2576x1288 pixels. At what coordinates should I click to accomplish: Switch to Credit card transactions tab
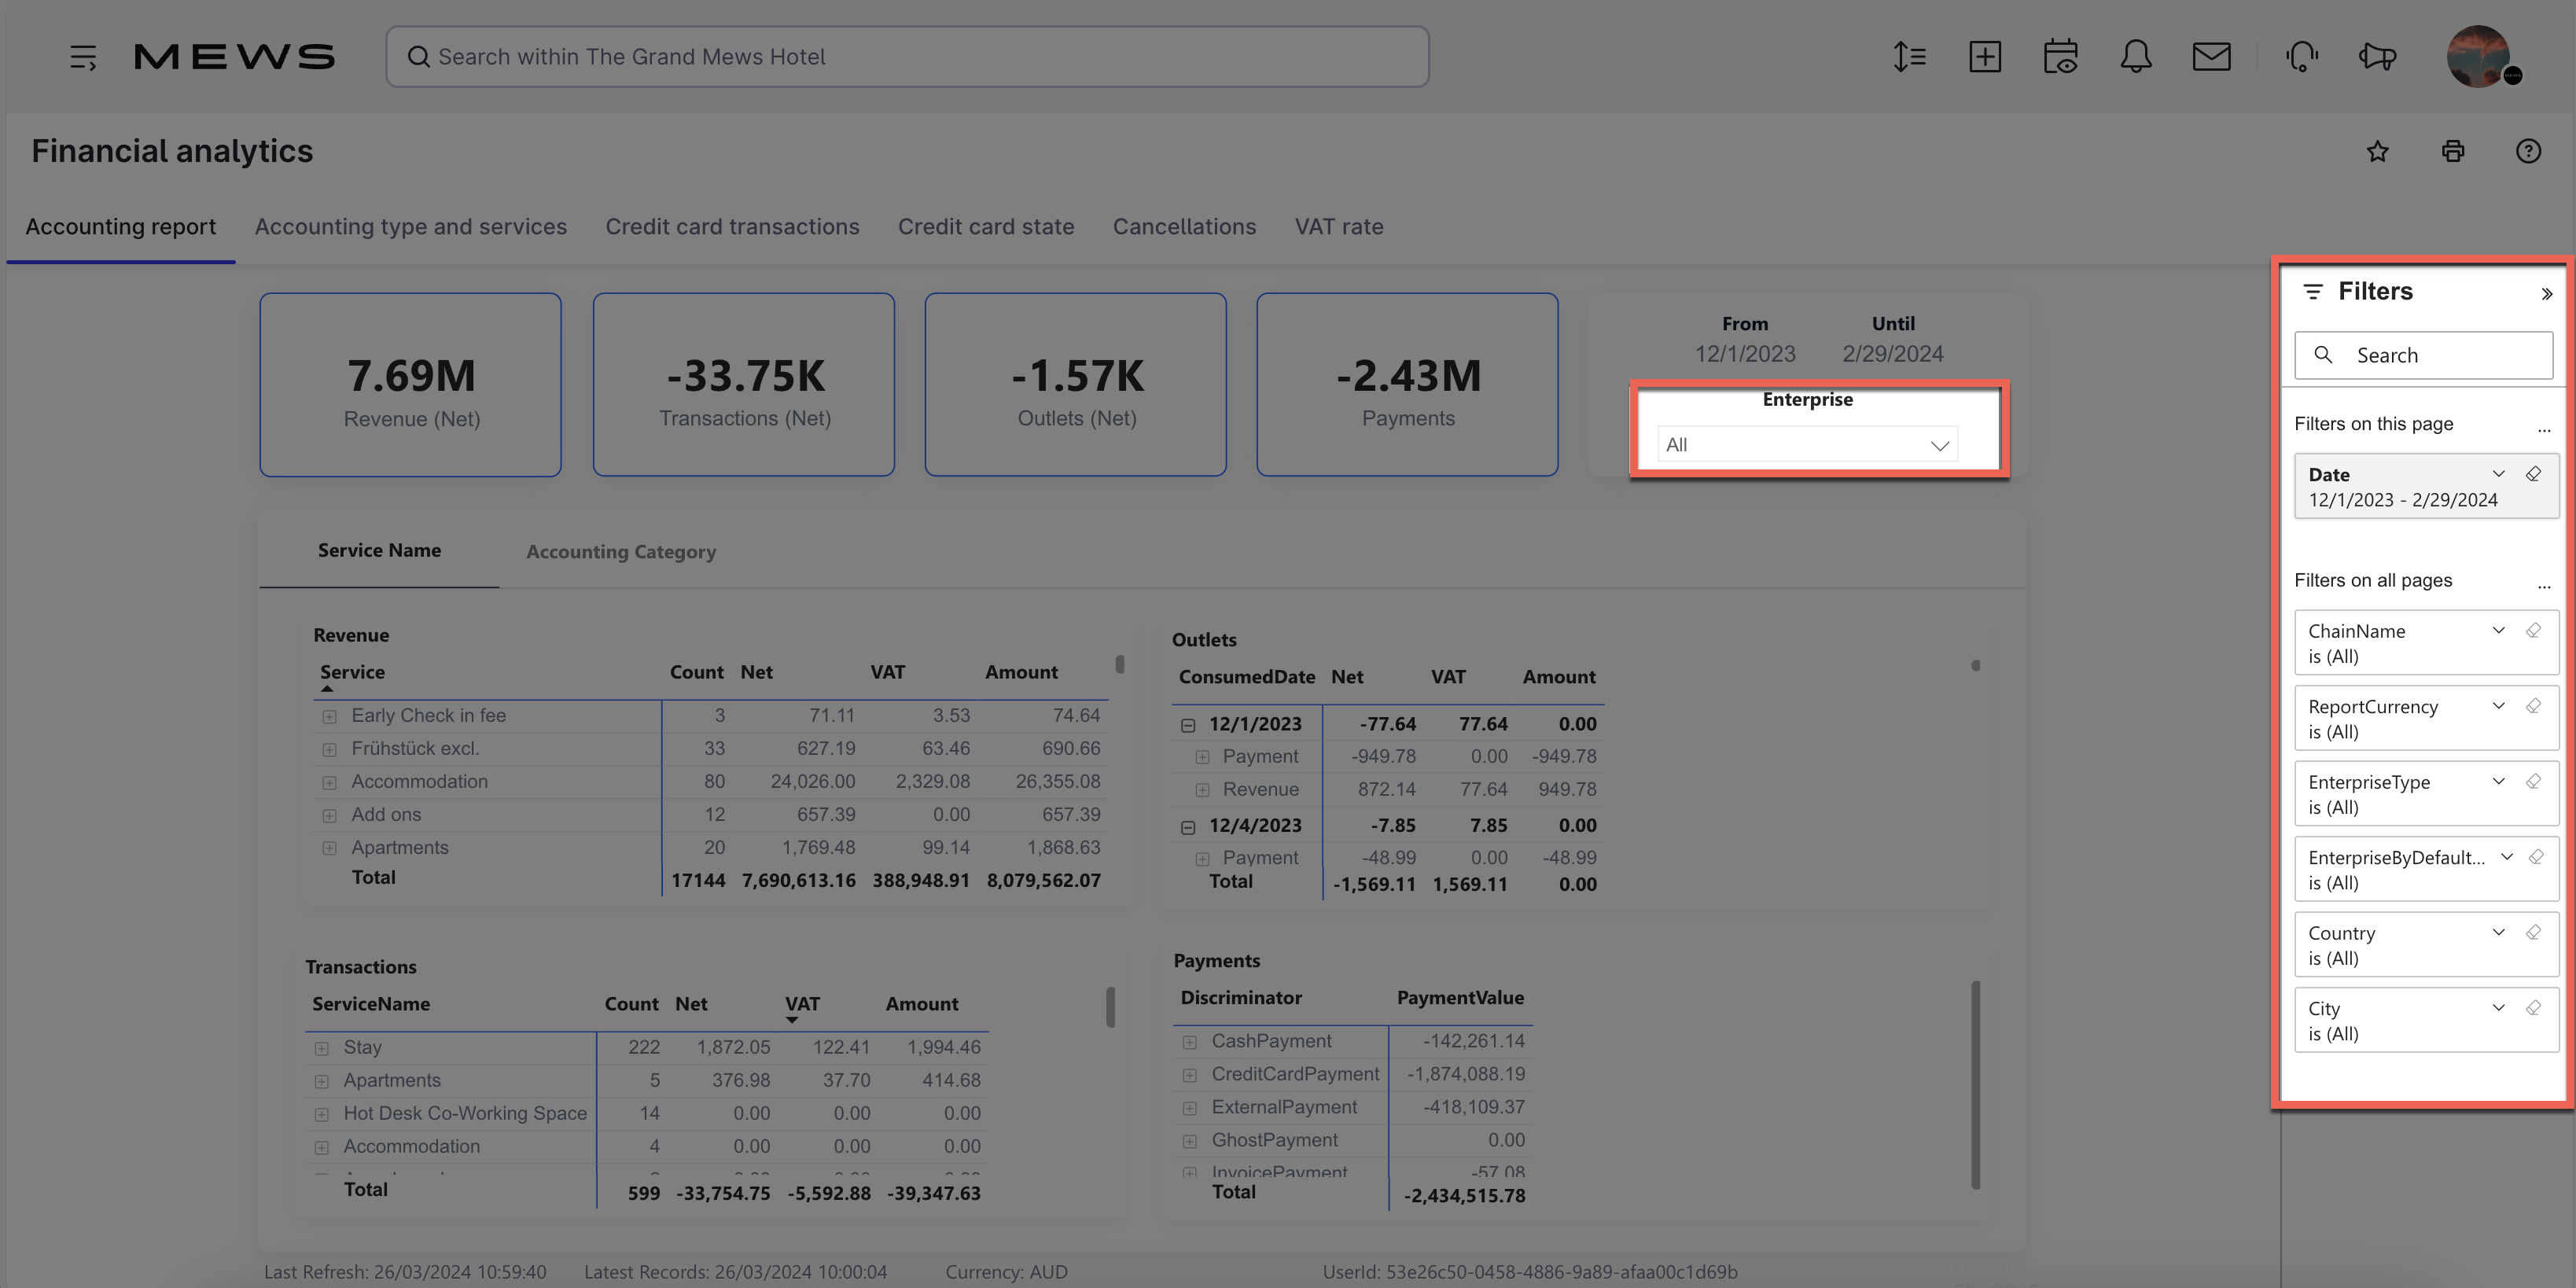732,227
